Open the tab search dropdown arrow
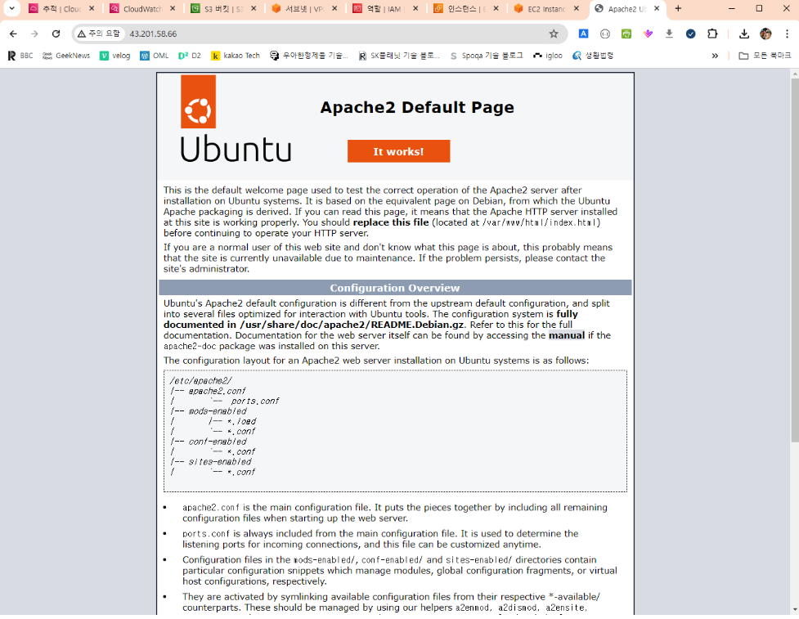Viewport: 799px width, 619px height. [x=11, y=8]
